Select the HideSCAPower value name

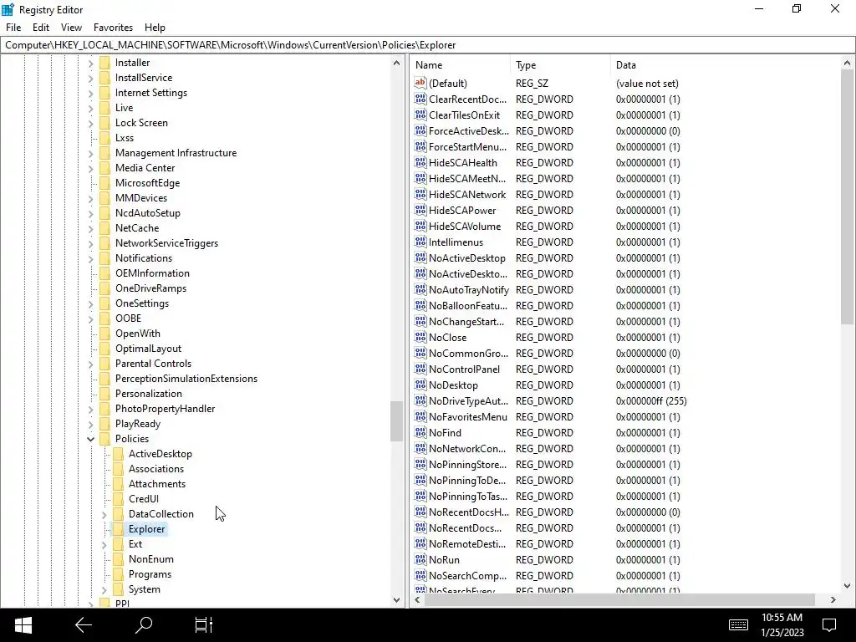pos(462,210)
